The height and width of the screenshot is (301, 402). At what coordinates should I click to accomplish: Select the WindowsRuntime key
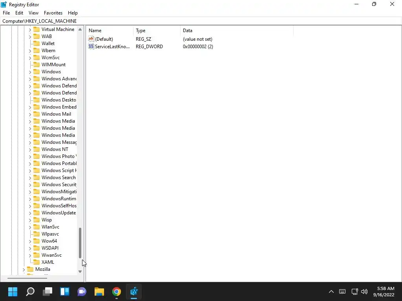59,199
